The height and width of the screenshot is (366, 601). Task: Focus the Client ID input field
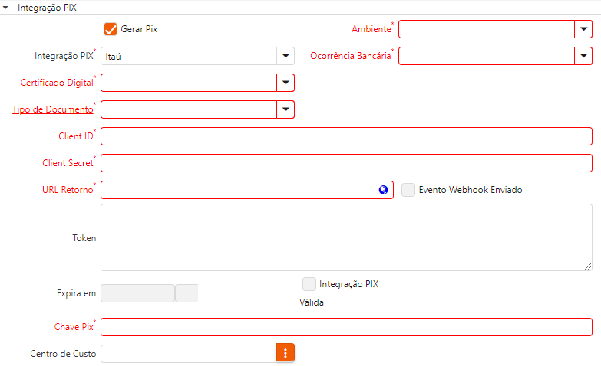point(346,136)
